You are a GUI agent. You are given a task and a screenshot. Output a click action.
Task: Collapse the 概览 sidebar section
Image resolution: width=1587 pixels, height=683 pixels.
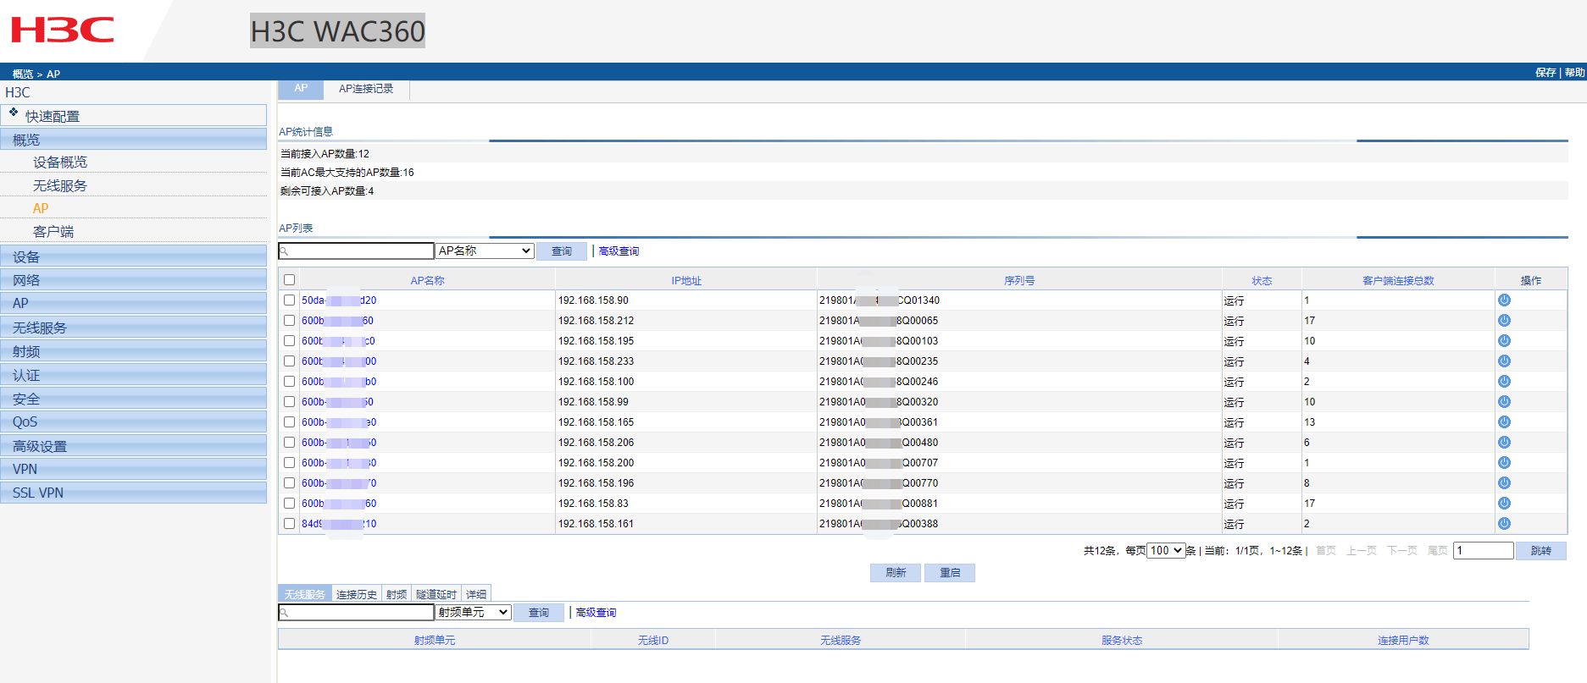[134, 140]
